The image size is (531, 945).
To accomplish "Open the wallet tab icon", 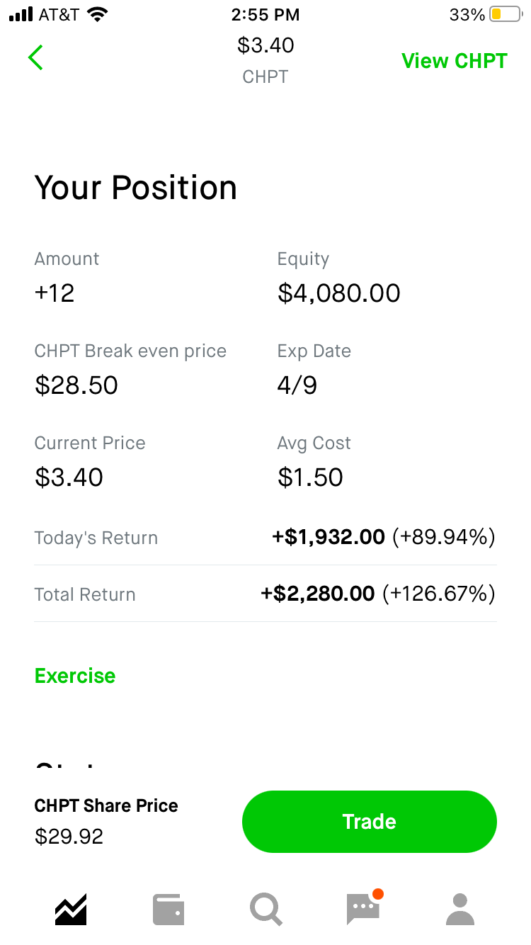I will [x=169, y=909].
